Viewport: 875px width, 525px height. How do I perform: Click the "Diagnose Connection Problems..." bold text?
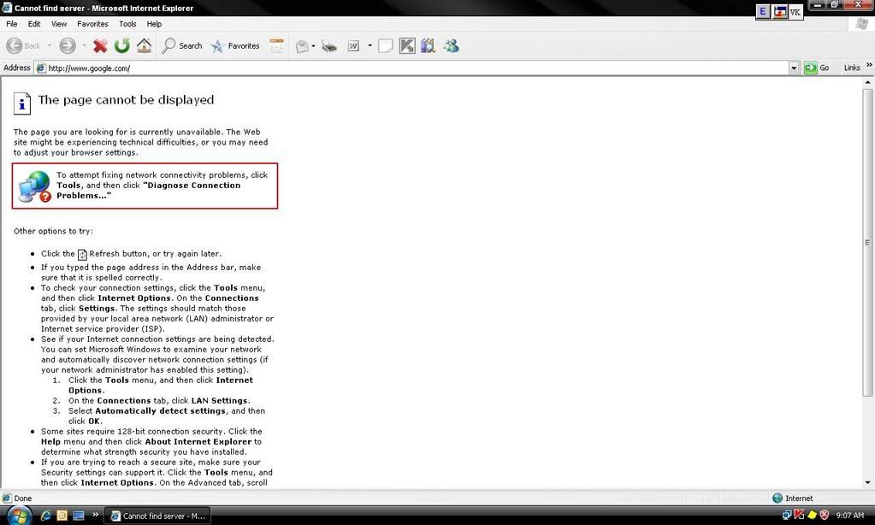(x=149, y=191)
